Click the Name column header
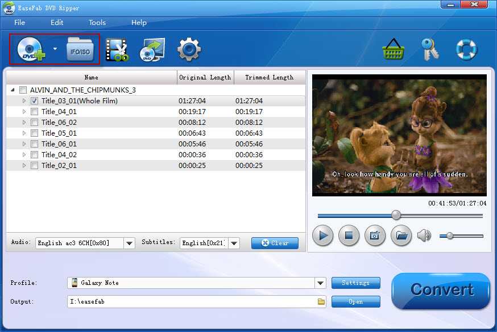The height and width of the screenshot is (332, 497). (92, 77)
